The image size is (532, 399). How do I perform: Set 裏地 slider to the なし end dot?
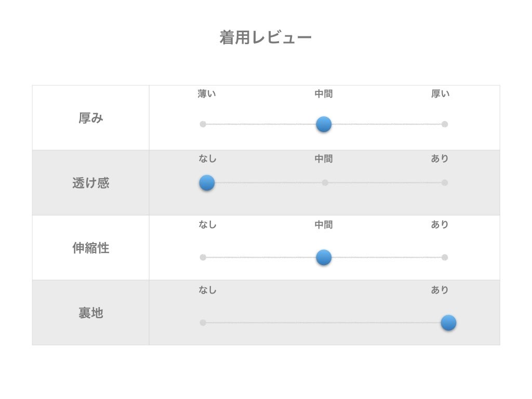pyautogui.click(x=203, y=323)
